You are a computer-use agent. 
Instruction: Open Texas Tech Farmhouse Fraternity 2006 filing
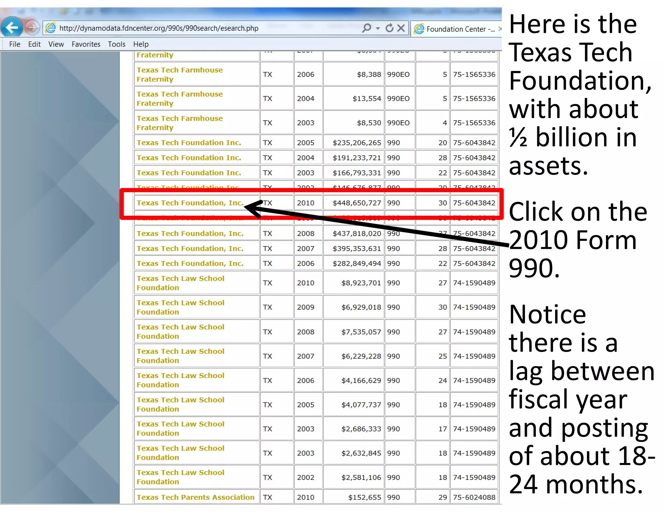(x=180, y=75)
